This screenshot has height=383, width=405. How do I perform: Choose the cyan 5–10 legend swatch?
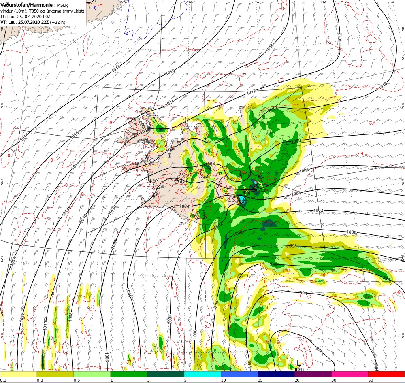coord(202,374)
